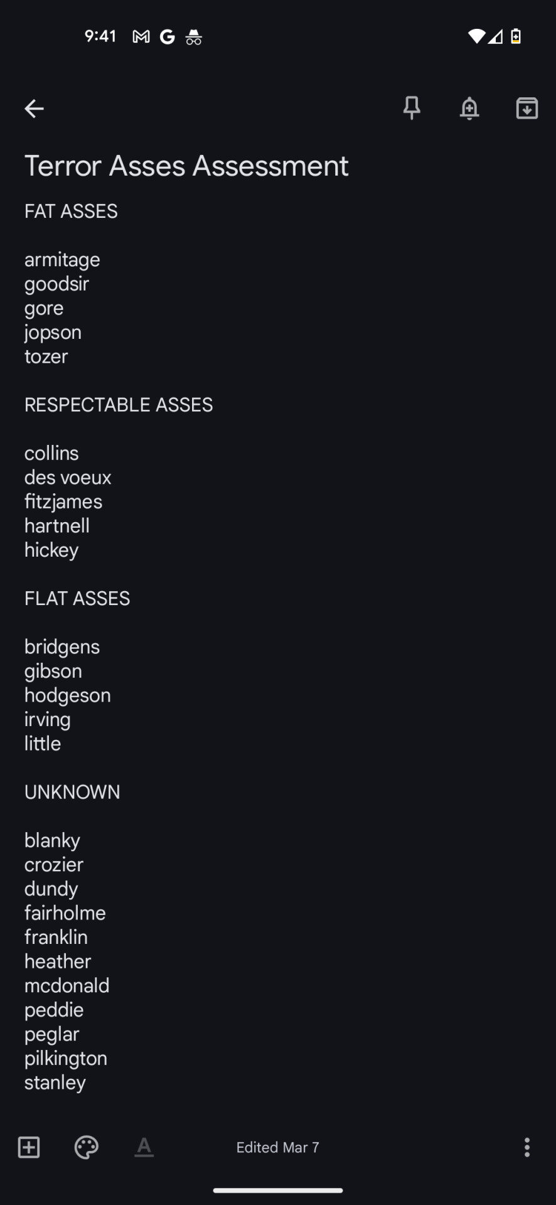This screenshot has width=556, height=1205.
Task: Click the note title Terror Asses Assessment
Action: (x=186, y=166)
